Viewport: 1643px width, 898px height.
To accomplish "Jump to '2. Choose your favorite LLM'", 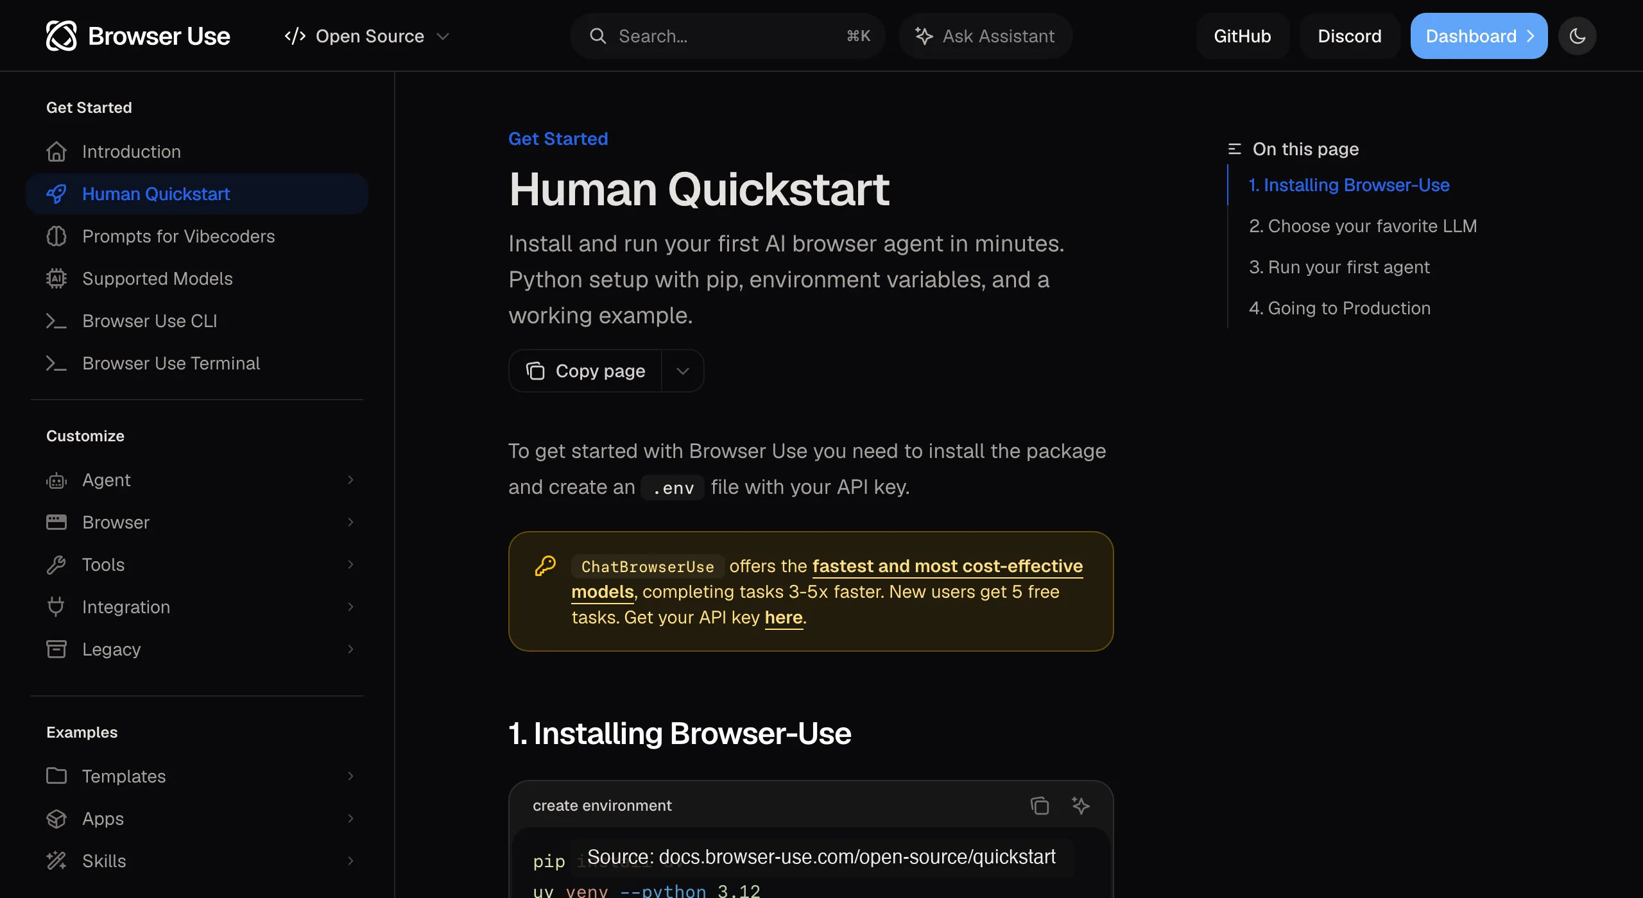I will point(1363,226).
